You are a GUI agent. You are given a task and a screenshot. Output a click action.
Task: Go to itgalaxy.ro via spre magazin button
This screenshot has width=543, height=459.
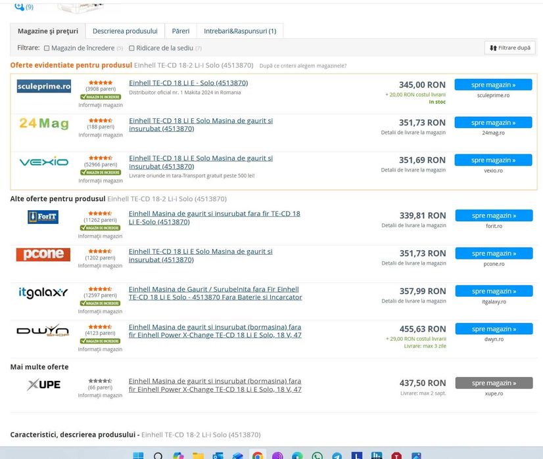click(x=494, y=291)
